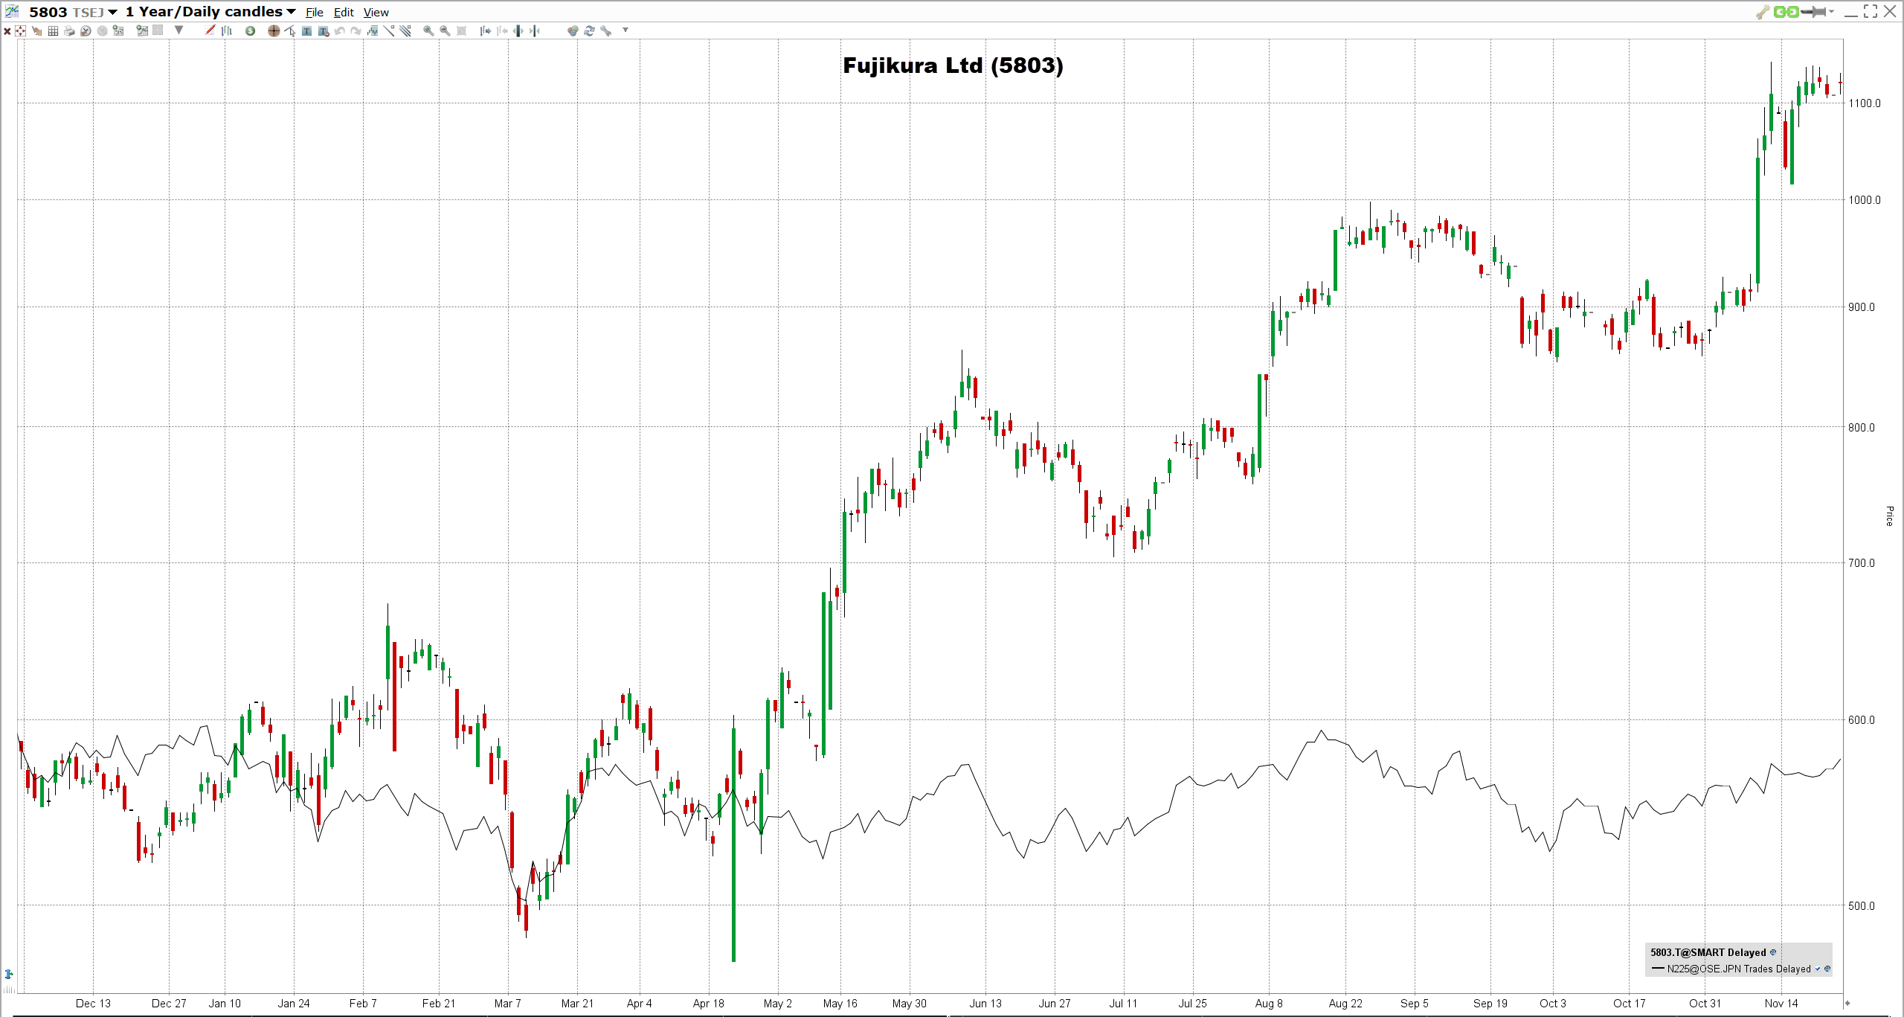Add text annotation with T icon
Viewport: 1904px width, 1017px height.
[306, 31]
